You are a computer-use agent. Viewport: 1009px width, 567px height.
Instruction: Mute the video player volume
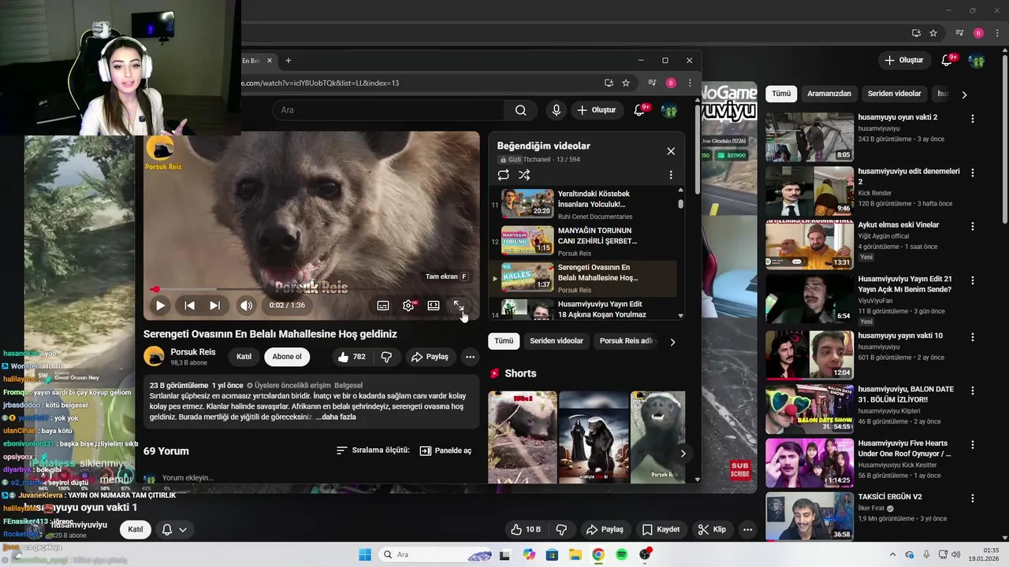(247, 306)
